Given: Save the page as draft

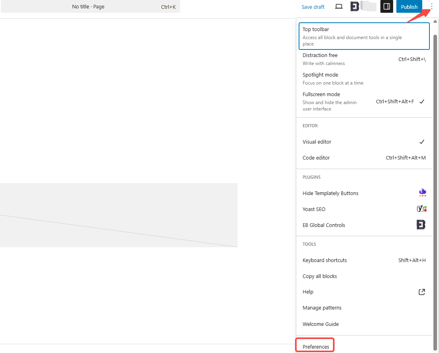Looking at the screenshot, I should (313, 6).
